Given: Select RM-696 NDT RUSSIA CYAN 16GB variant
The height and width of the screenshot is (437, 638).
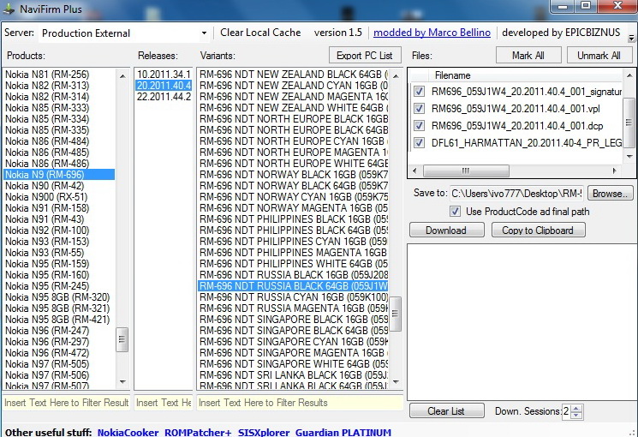Looking at the screenshot, I should [294, 297].
